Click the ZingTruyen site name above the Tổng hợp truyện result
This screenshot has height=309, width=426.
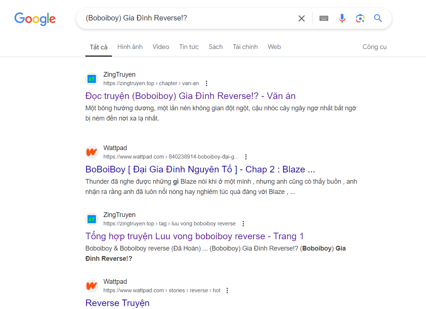pos(119,215)
